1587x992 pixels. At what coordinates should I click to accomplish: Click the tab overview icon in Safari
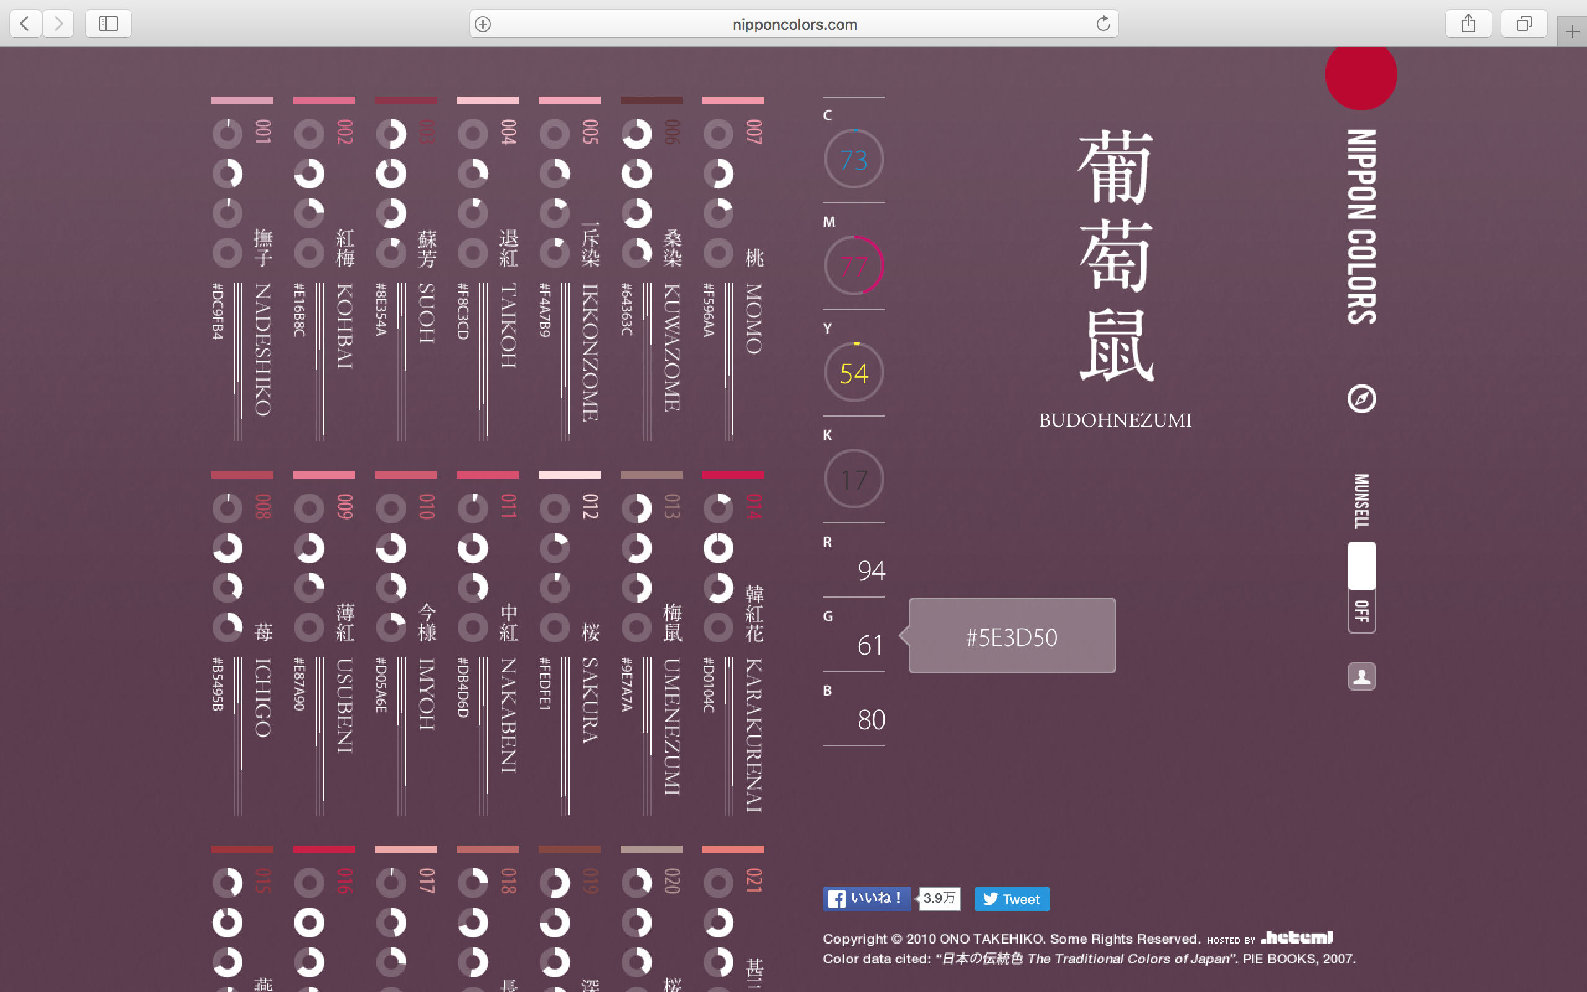coord(1524,24)
